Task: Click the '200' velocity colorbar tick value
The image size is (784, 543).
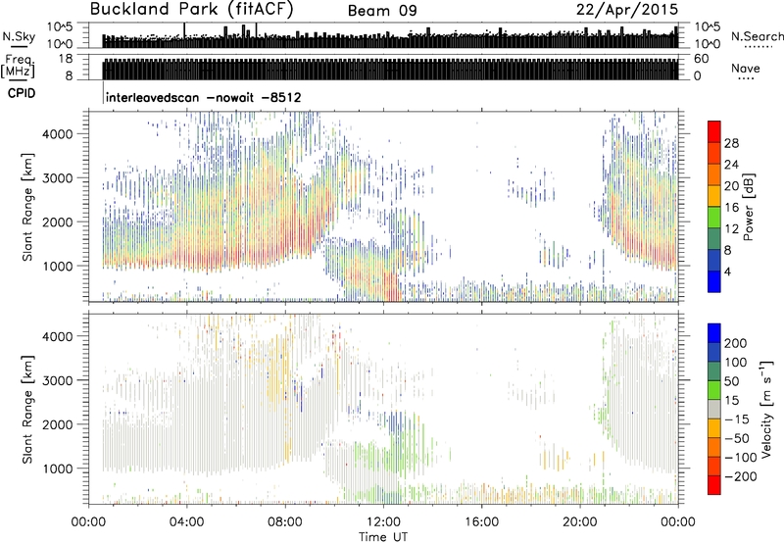Action: [x=736, y=343]
